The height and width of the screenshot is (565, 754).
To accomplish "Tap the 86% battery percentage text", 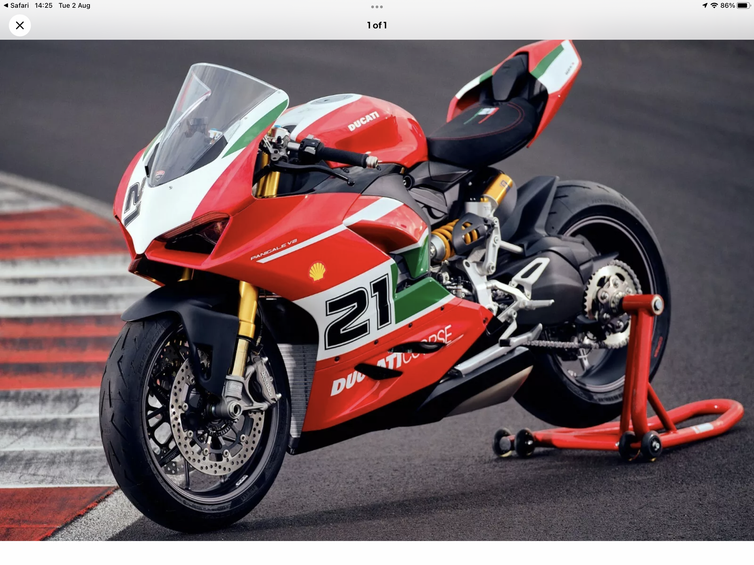I will [x=728, y=6].
